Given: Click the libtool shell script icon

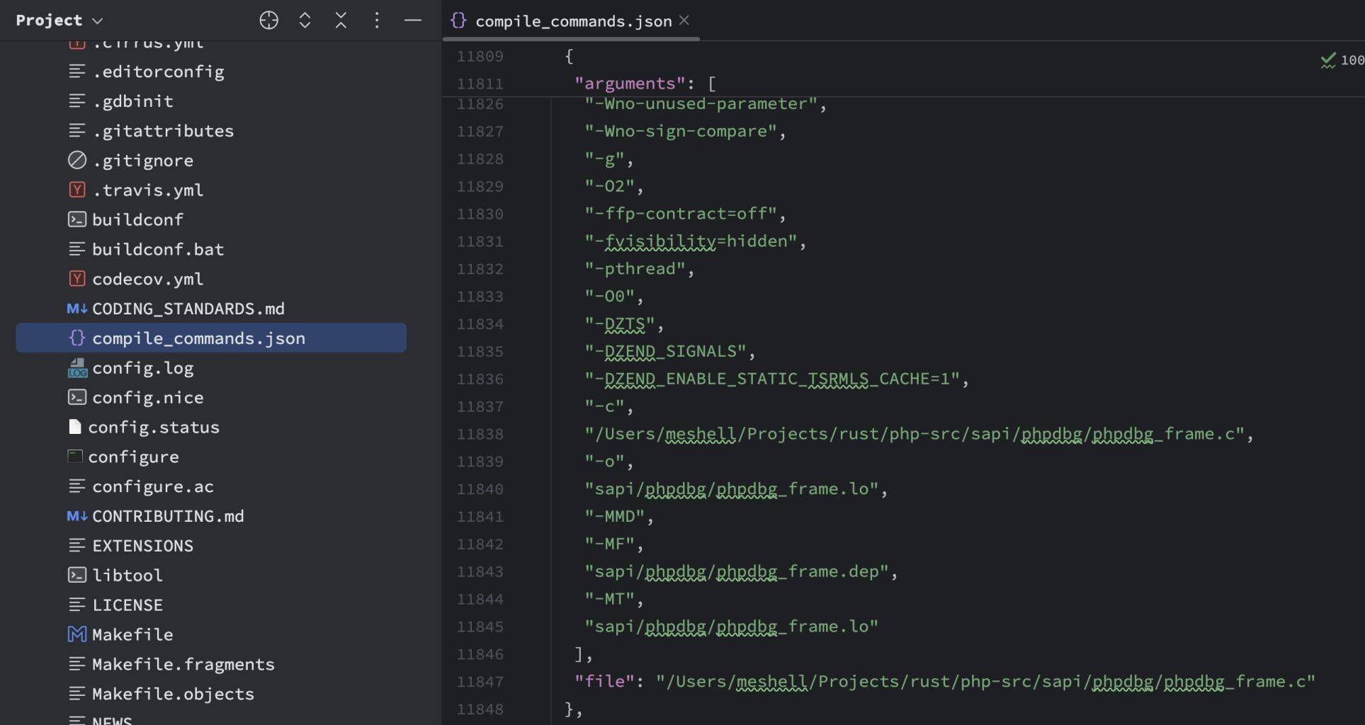Looking at the screenshot, I should (x=77, y=575).
